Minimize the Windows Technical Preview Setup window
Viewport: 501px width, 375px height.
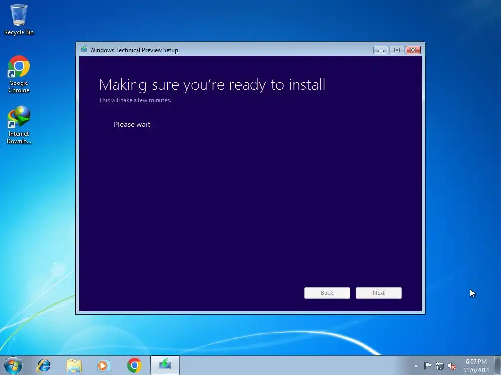pos(381,50)
